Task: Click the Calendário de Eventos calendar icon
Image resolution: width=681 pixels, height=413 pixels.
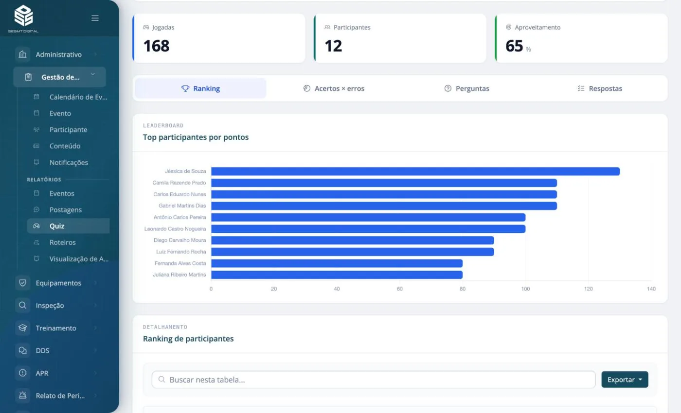Action: click(36, 97)
